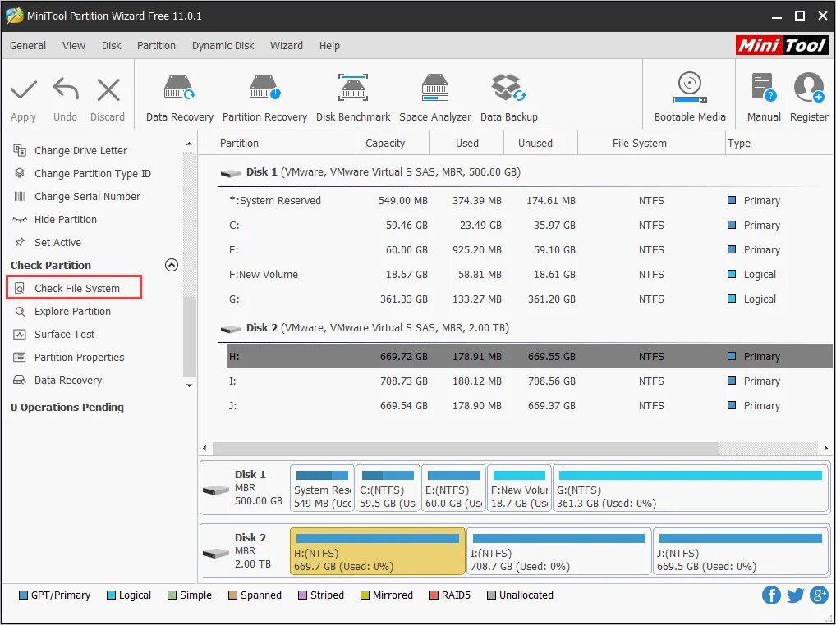836x625 pixels.
Task: Select G:(NTFS) block in Disk 1 map
Action: click(x=691, y=488)
